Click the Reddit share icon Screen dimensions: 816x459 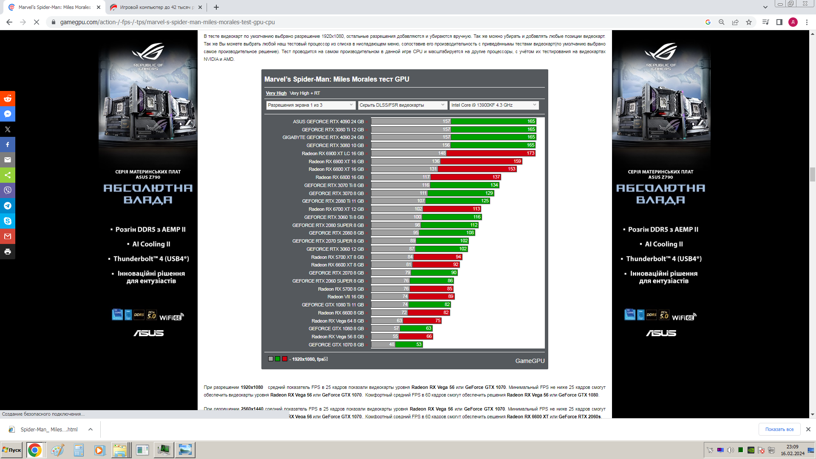click(x=8, y=99)
